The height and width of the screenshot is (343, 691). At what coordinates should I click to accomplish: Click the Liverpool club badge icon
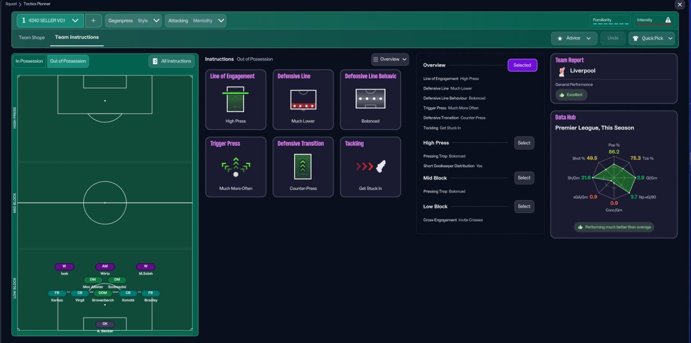(x=561, y=71)
